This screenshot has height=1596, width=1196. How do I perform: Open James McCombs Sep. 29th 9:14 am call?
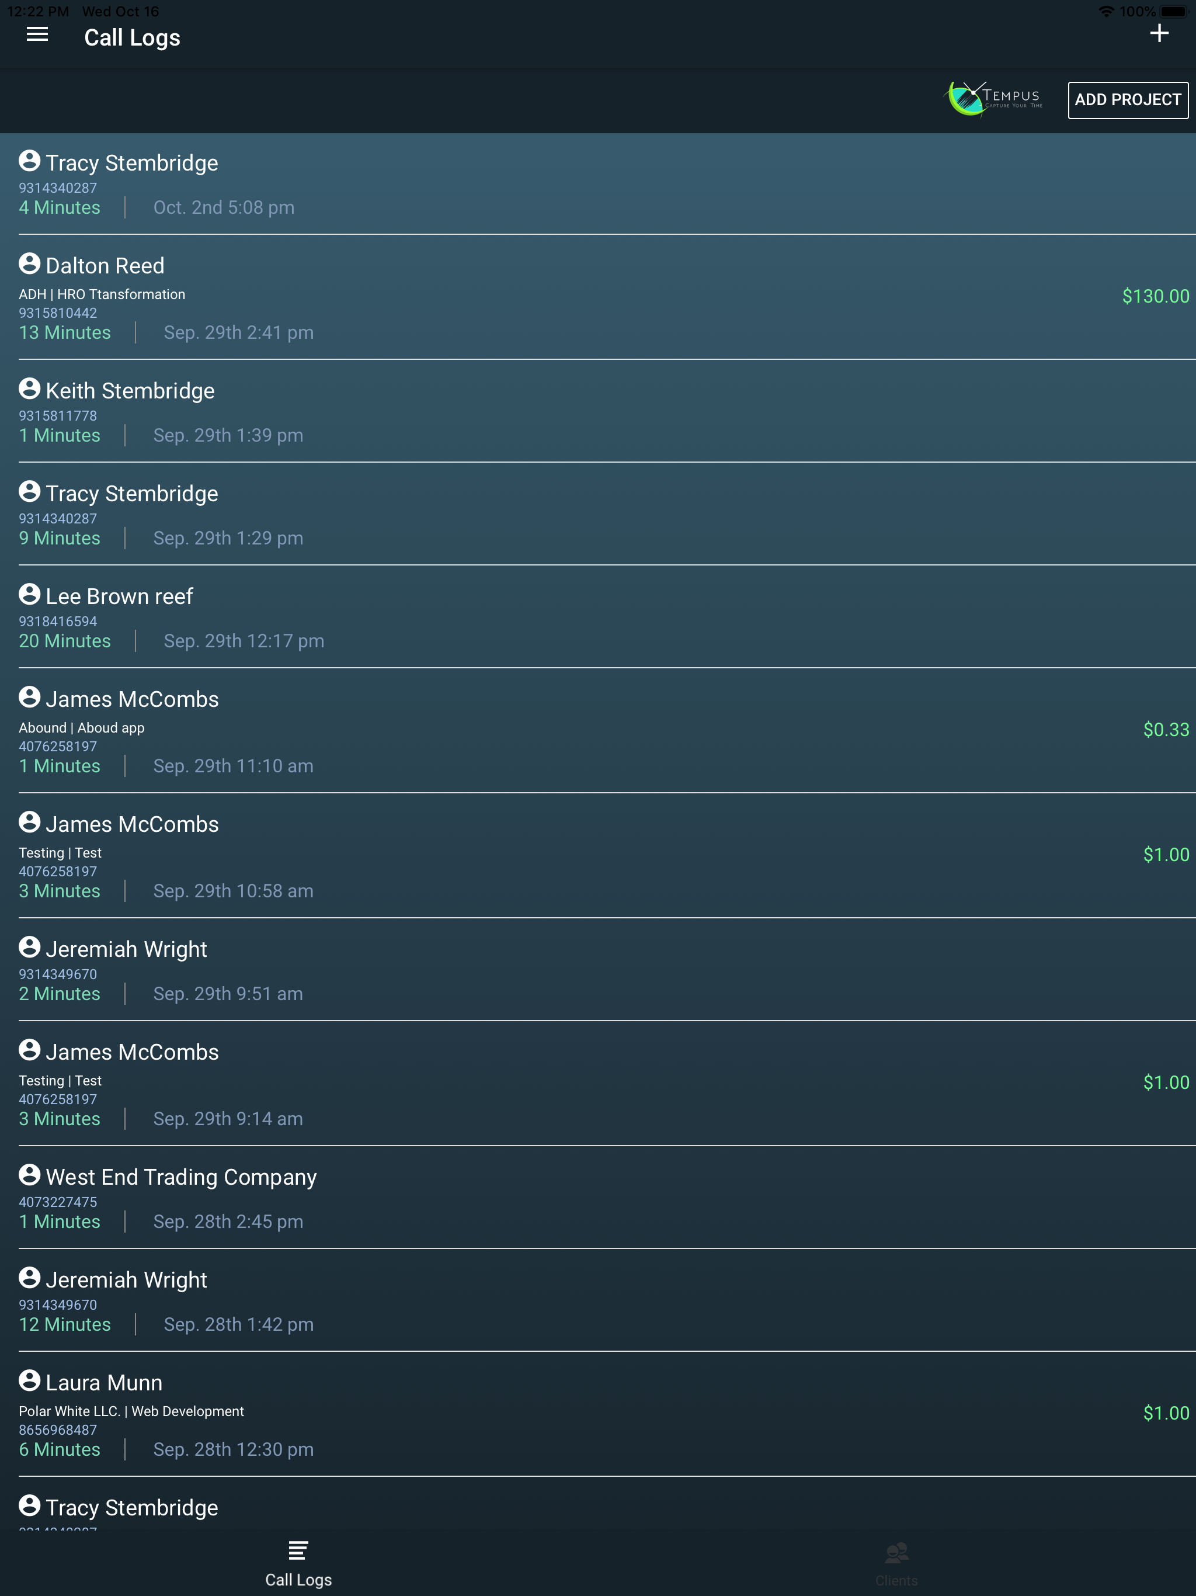598,1083
